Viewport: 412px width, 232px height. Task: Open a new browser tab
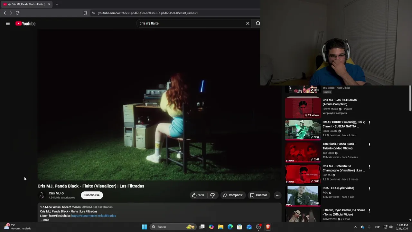tap(57, 4)
